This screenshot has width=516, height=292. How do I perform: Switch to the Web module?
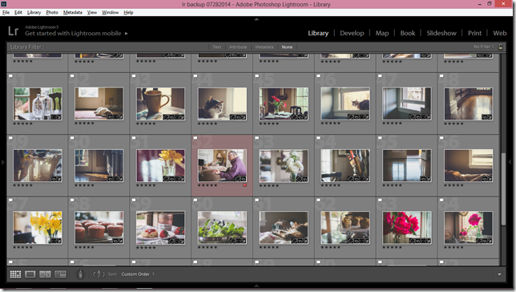tap(499, 33)
